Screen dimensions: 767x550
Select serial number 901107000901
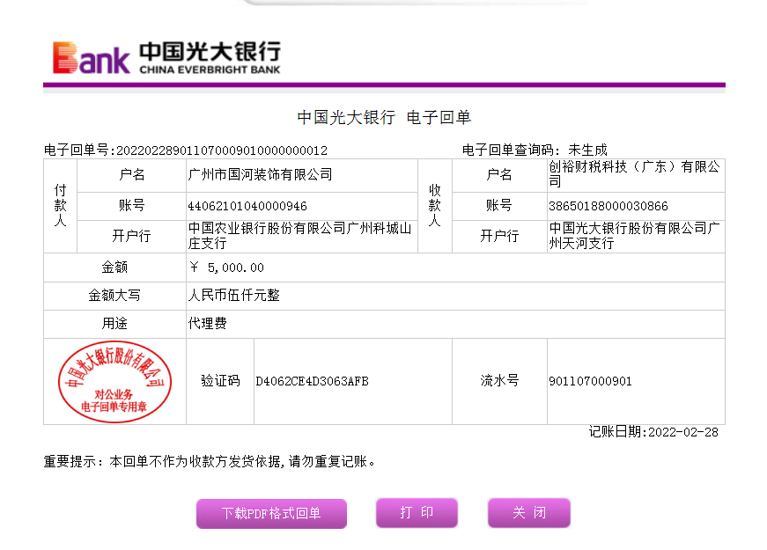590,381
